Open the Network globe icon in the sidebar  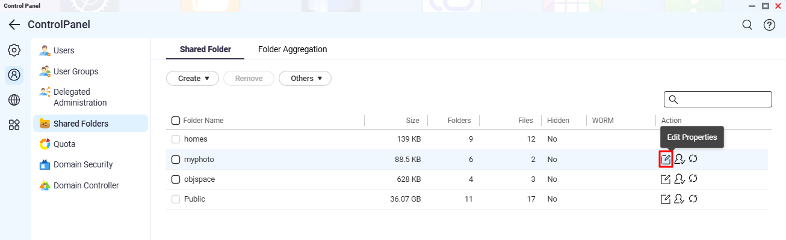[14, 100]
